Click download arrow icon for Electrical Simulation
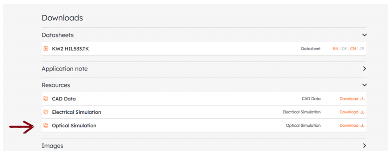The width and height of the screenshot is (388, 152). click(x=362, y=112)
